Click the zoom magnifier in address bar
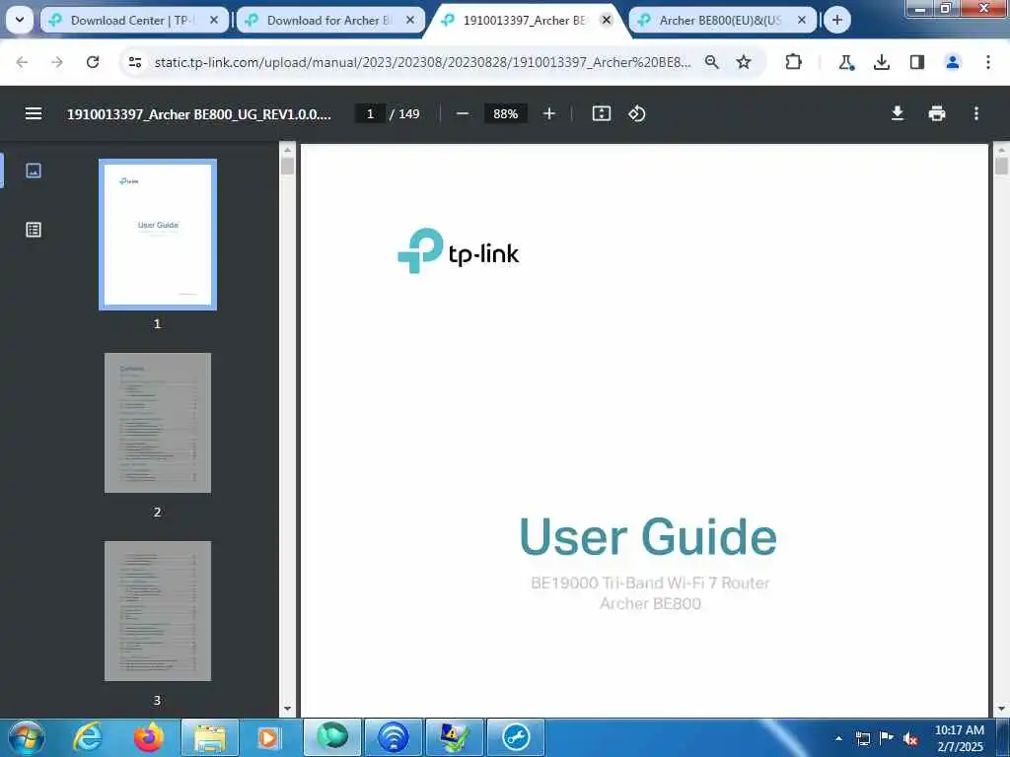 (712, 62)
